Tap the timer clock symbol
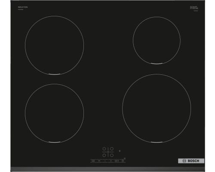Viewport: 215px width, 172px height. [x=123, y=161]
